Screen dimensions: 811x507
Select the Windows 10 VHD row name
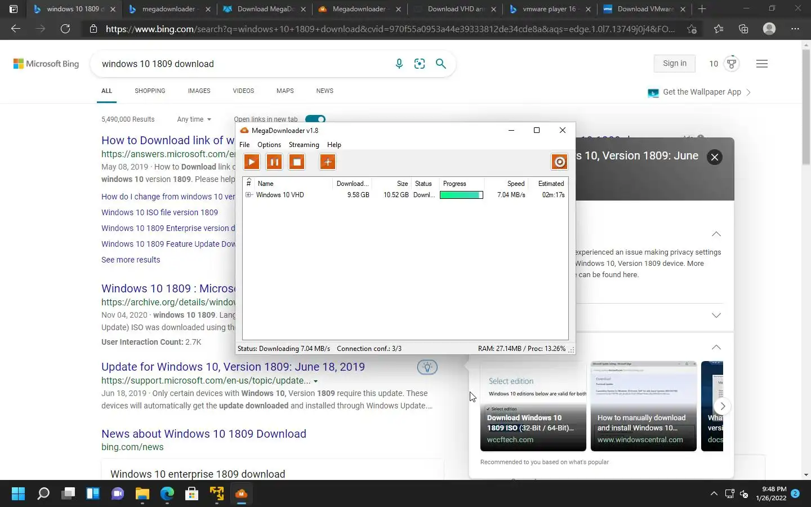(x=280, y=195)
